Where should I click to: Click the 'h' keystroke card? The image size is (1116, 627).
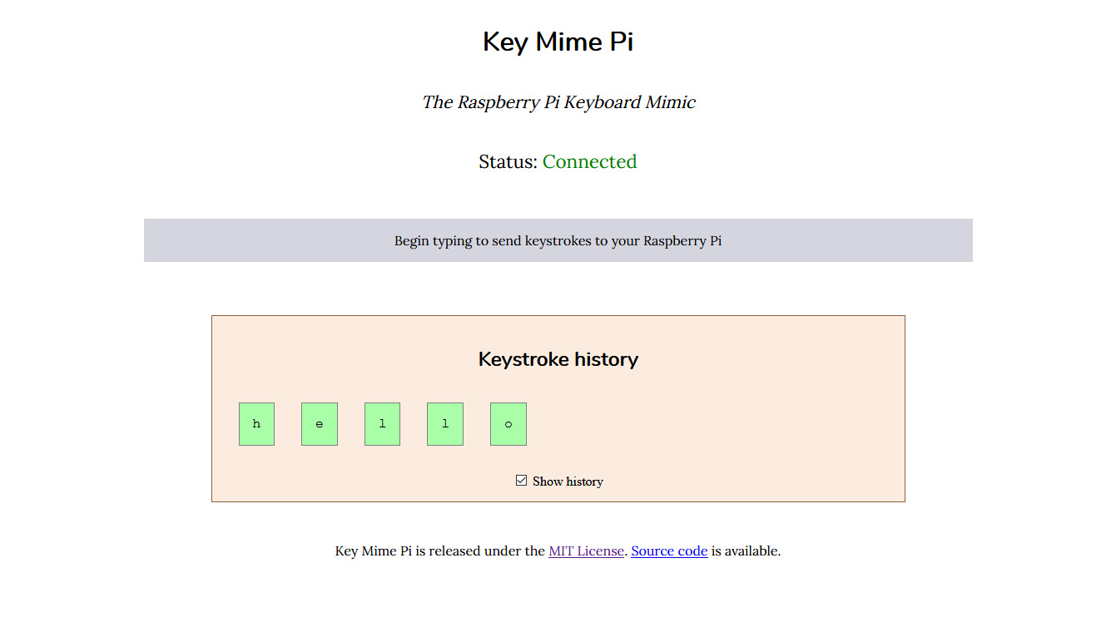pos(256,424)
